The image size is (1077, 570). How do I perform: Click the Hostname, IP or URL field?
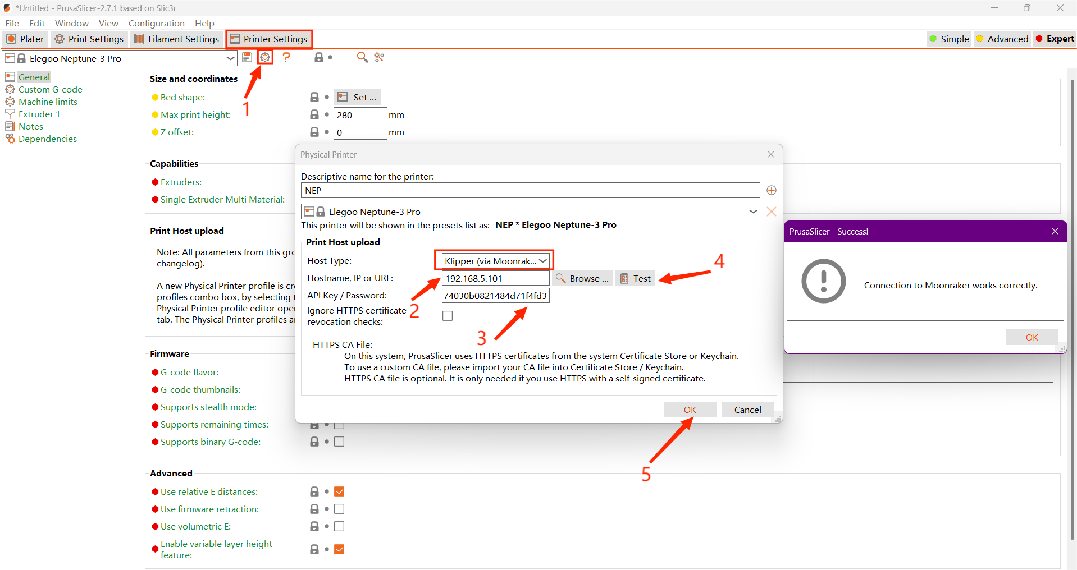495,278
